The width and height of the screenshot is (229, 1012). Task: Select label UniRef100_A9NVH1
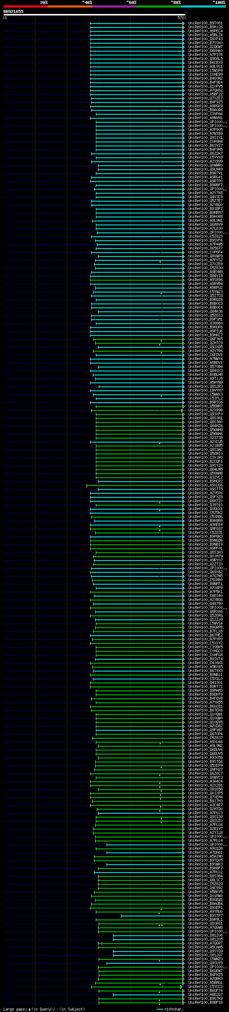tap(205, 118)
